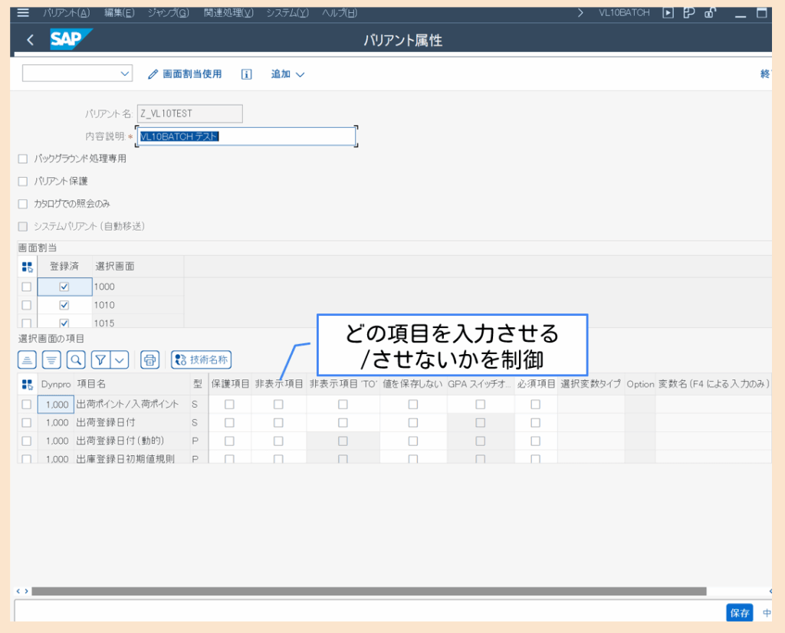
Task: Sort descending in field list toolbar
Action: coord(51,359)
